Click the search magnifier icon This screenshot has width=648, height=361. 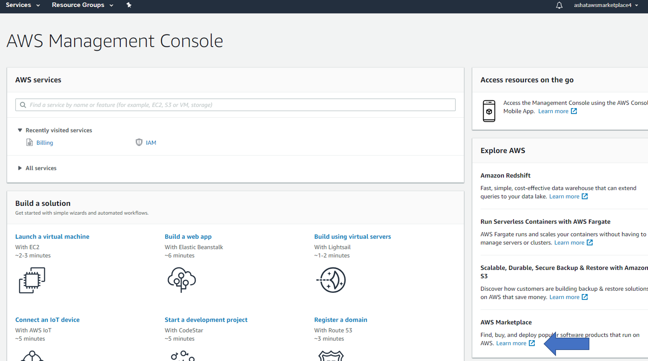(x=23, y=105)
